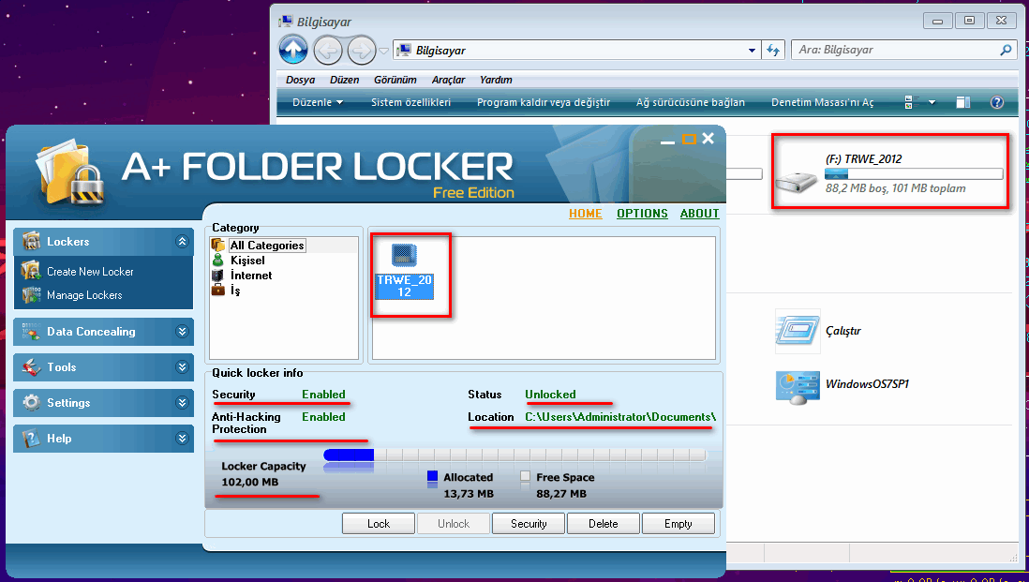Screen dimensions: 1029x582
Task: Select the TRWE_2012 locker icon
Action: [x=404, y=255]
